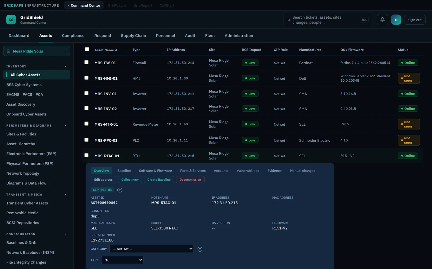The image size is (432, 269).
Task: Click the MRS-PPC-01 asset name
Action: (x=106, y=141)
